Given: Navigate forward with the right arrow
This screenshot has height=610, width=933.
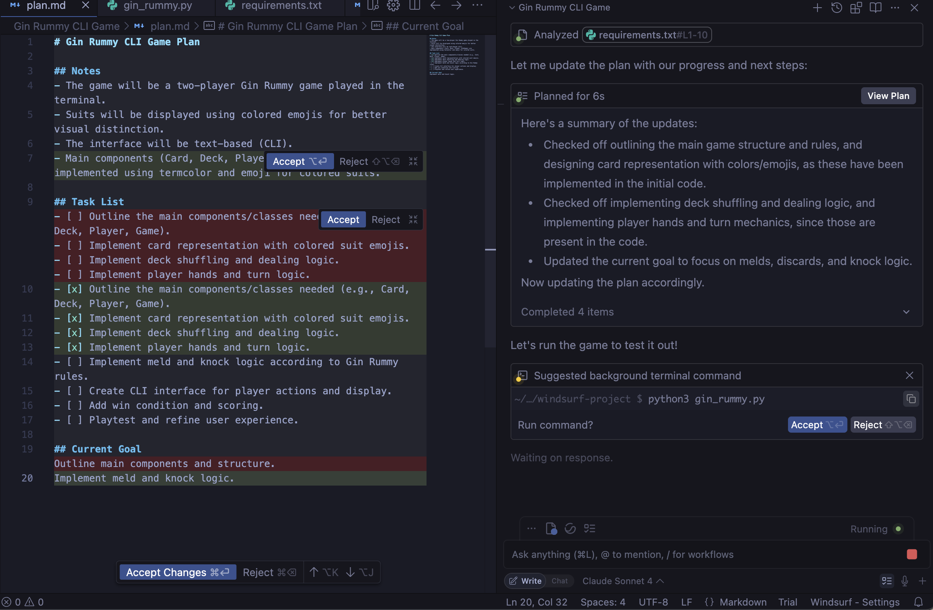Looking at the screenshot, I should click(456, 6).
